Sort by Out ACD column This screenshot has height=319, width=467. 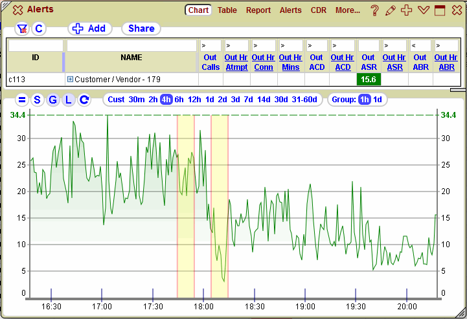pos(317,62)
